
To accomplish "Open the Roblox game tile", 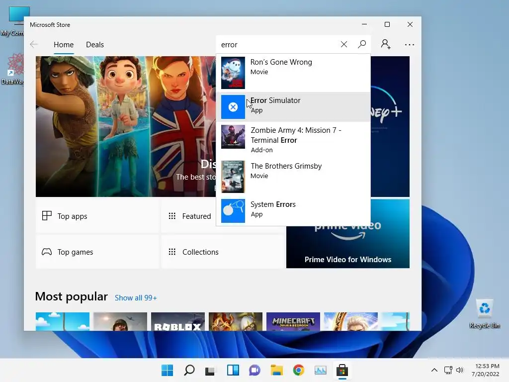I will [x=178, y=322].
